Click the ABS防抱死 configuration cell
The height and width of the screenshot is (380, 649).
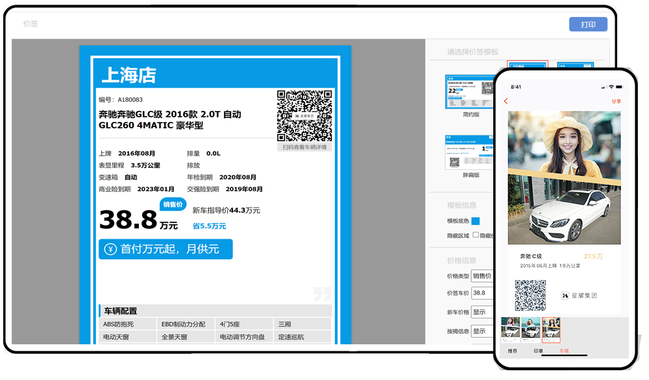tap(127, 324)
